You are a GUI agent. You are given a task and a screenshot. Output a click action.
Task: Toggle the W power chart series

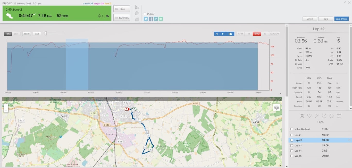pyautogui.click(x=265, y=34)
